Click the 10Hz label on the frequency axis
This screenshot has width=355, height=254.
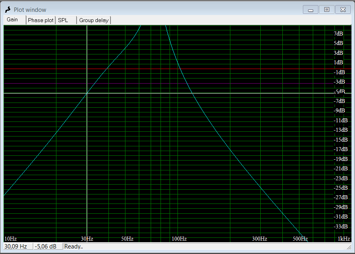[10, 239]
